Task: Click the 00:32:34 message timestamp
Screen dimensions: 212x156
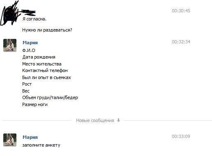Action: pos(181,42)
